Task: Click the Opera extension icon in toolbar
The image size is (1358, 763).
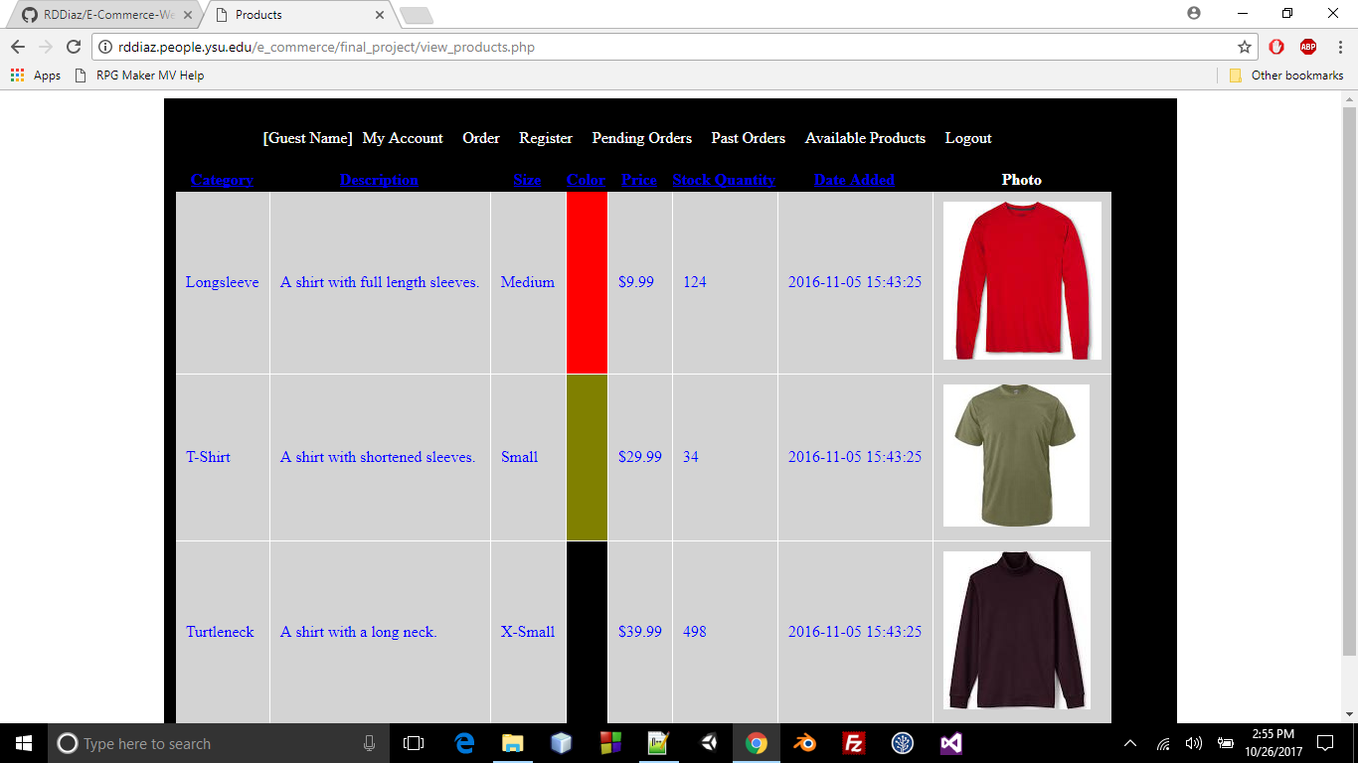Action: tap(1276, 47)
